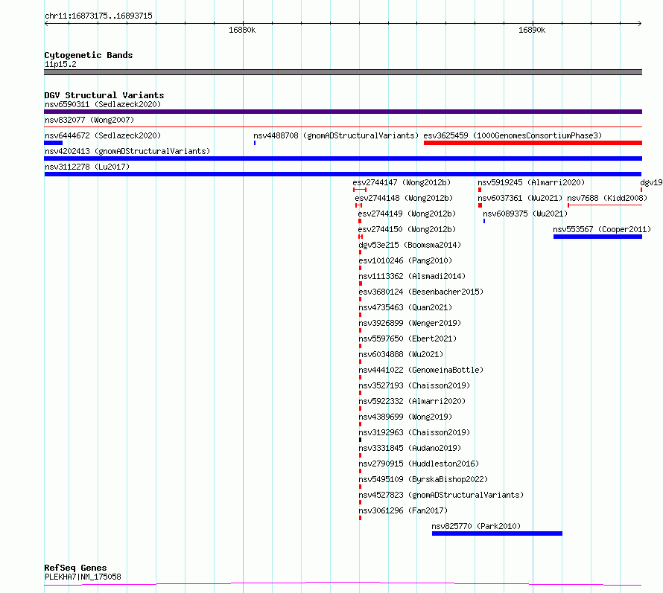663x593 pixels.
Task: Click dgv53e215 (Boomsma2014) label
Action: click(410, 245)
